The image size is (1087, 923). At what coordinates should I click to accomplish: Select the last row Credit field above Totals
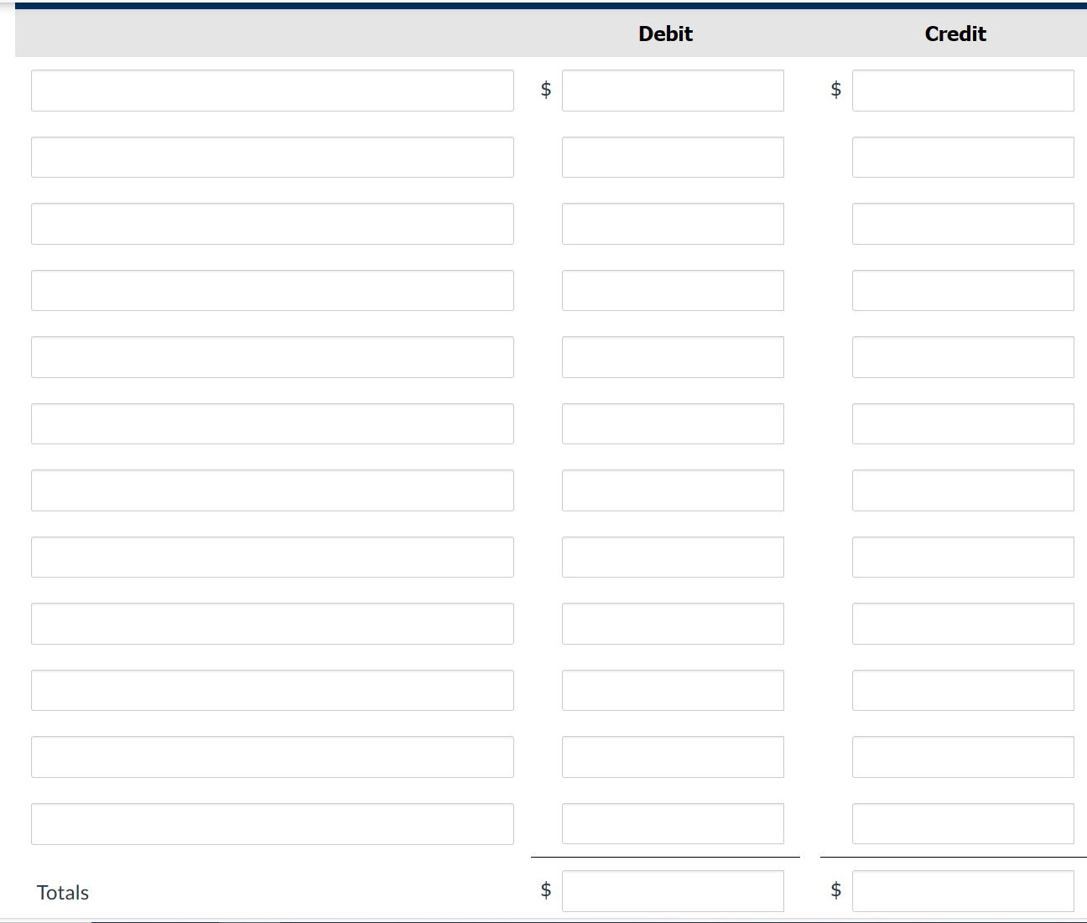(963, 823)
